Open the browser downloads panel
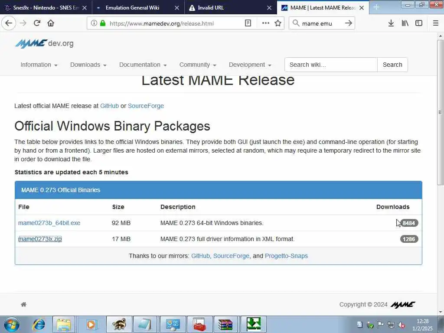Image resolution: width=444 pixels, height=333 pixels. point(391,23)
